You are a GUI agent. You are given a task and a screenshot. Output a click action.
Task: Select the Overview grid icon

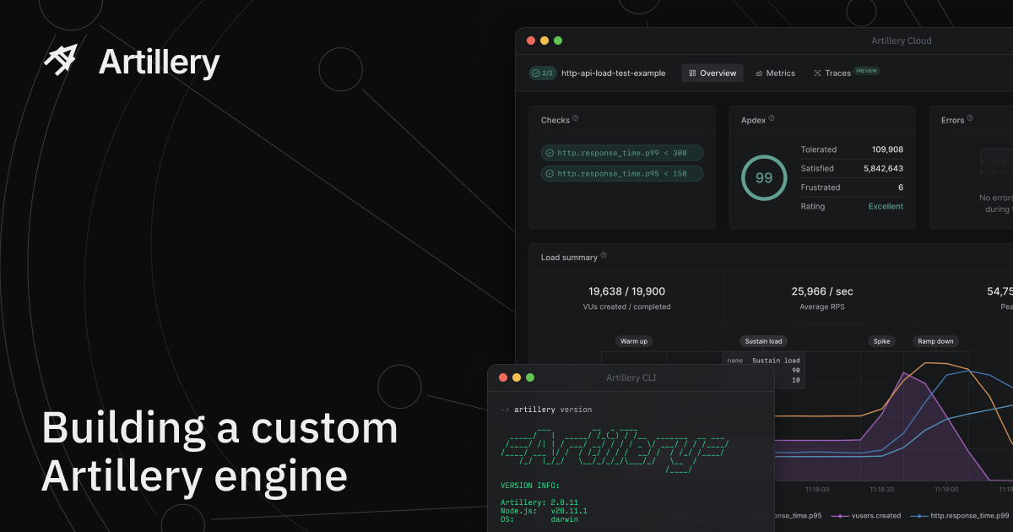coord(692,73)
